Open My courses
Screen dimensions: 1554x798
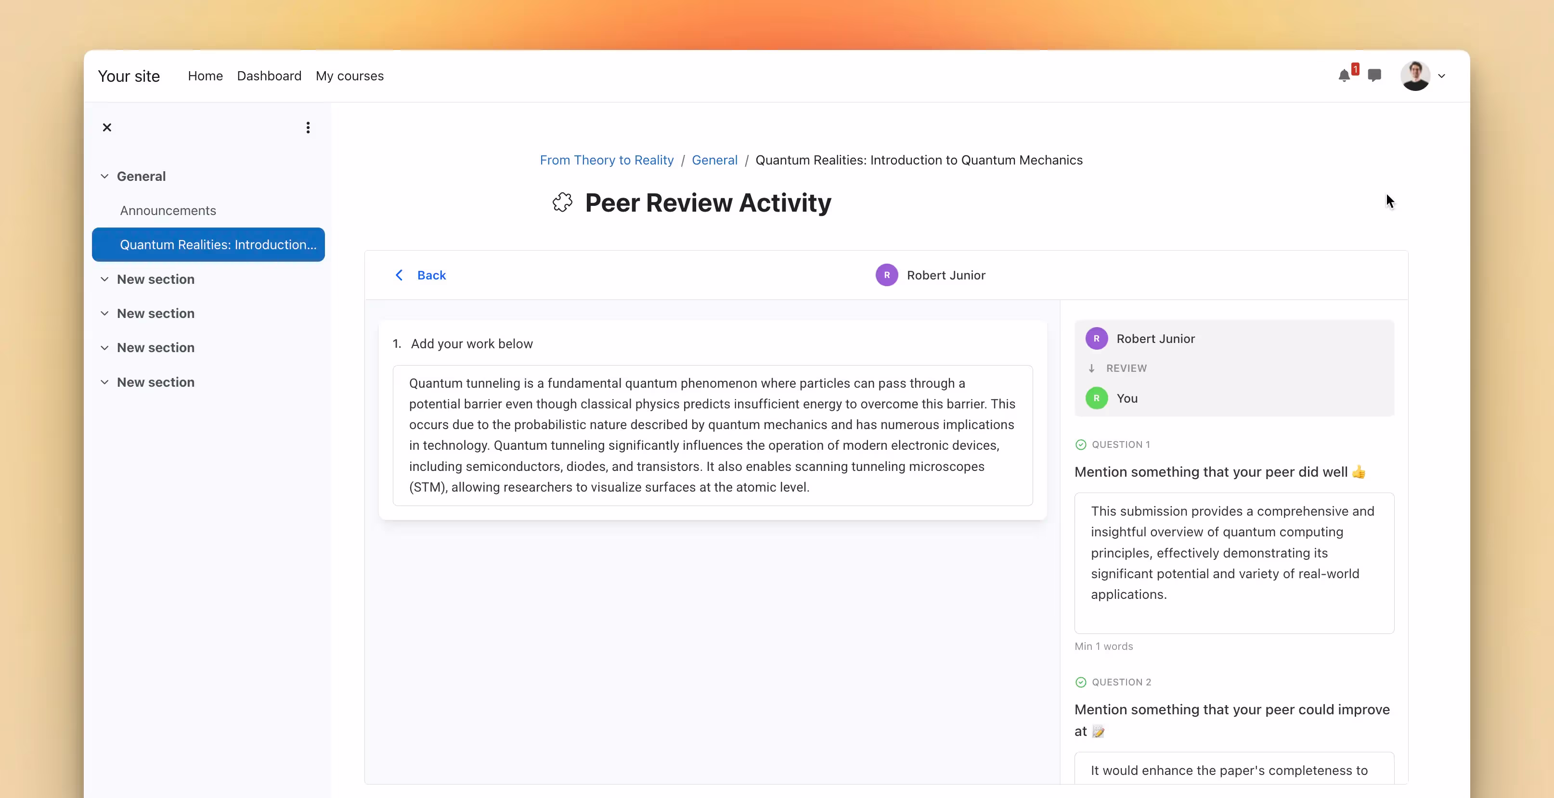coord(350,76)
